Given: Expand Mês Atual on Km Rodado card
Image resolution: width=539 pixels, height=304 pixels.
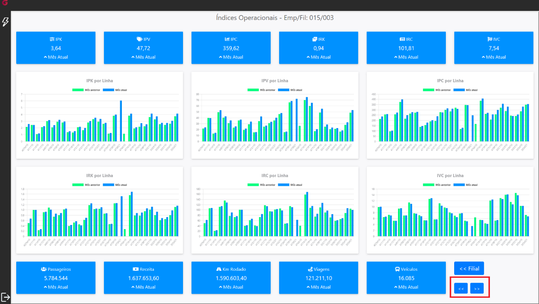Looking at the screenshot, I should (231, 287).
